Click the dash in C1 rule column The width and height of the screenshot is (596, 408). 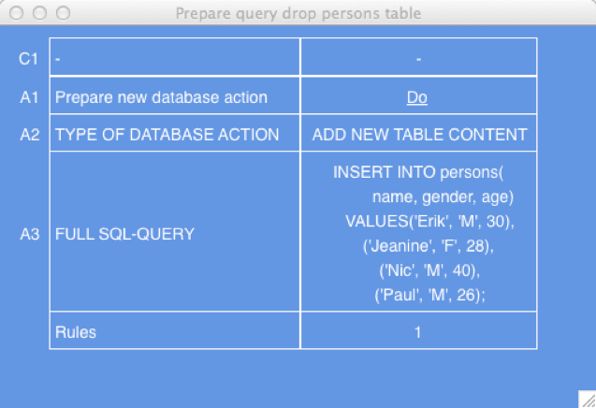pos(418,59)
